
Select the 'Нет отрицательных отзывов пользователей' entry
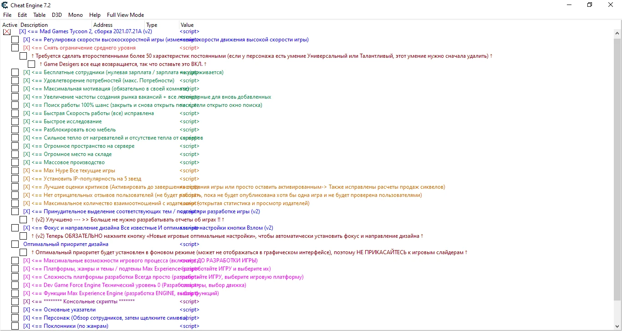(x=223, y=196)
